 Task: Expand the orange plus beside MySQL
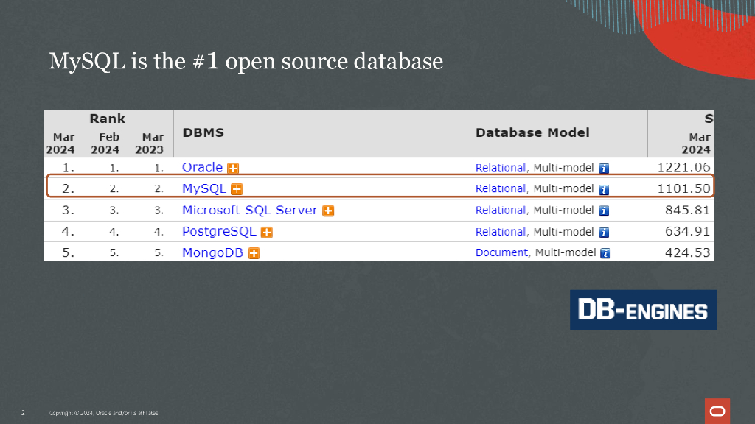click(237, 189)
